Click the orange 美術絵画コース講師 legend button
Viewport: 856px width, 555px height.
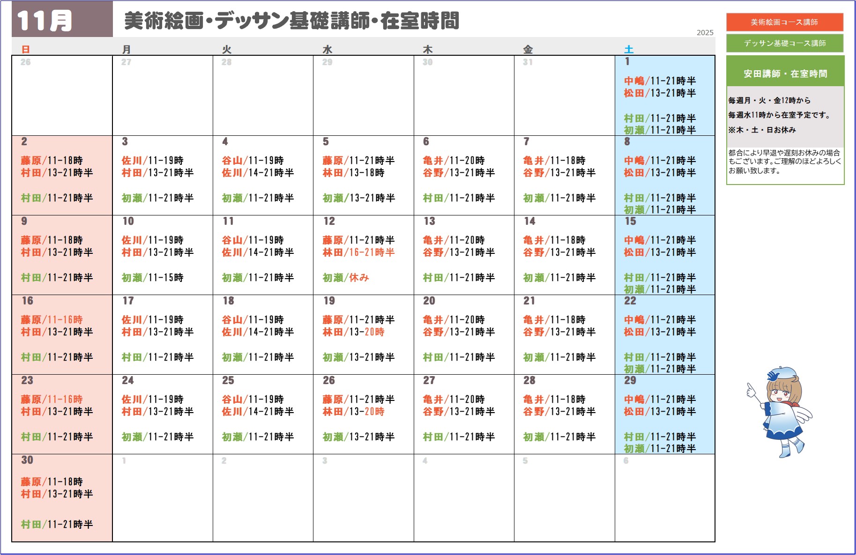784,22
